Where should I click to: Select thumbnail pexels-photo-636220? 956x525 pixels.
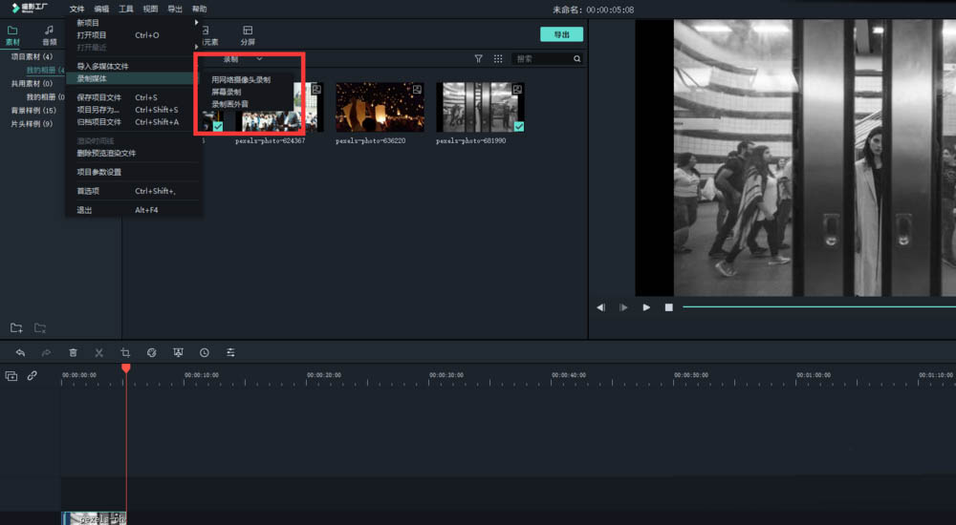coord(380,107)
